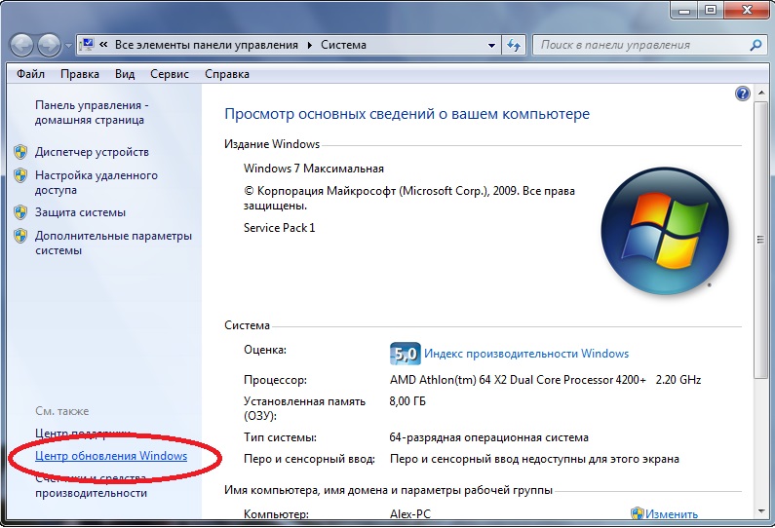Open the Сервис menu
775x528 pixels.
click(x=170, y=74)
